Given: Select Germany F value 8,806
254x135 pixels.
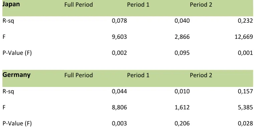Looking at the screenshot, I should pos(119,107).
